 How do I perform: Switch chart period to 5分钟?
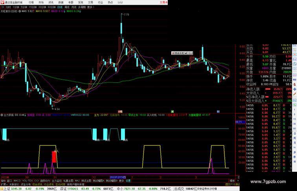coord(24,7)
